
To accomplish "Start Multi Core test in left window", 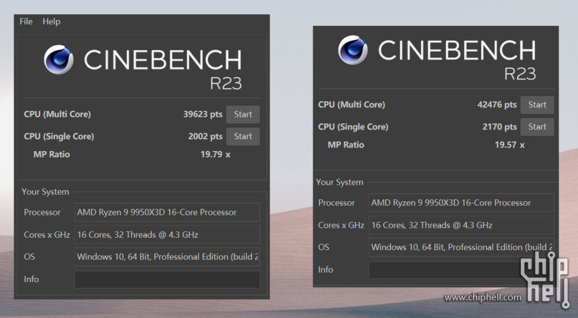I will 243,114.
